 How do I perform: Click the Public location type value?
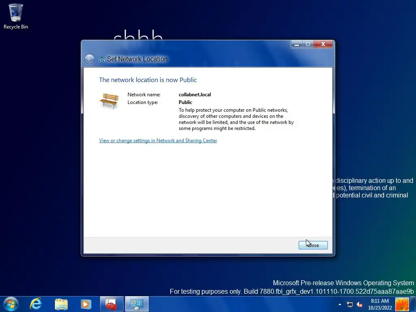coord(185,102)
